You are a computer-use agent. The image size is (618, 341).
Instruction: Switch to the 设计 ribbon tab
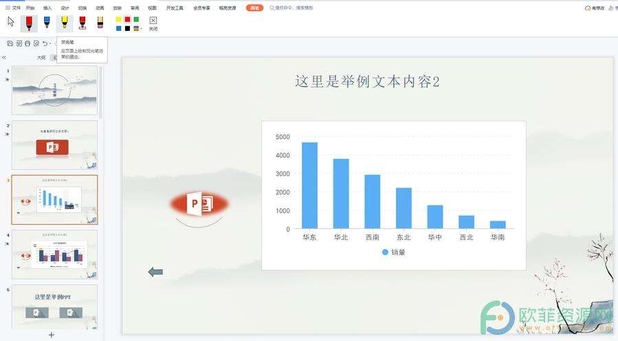pyautogui.click(x=65, y=8)
